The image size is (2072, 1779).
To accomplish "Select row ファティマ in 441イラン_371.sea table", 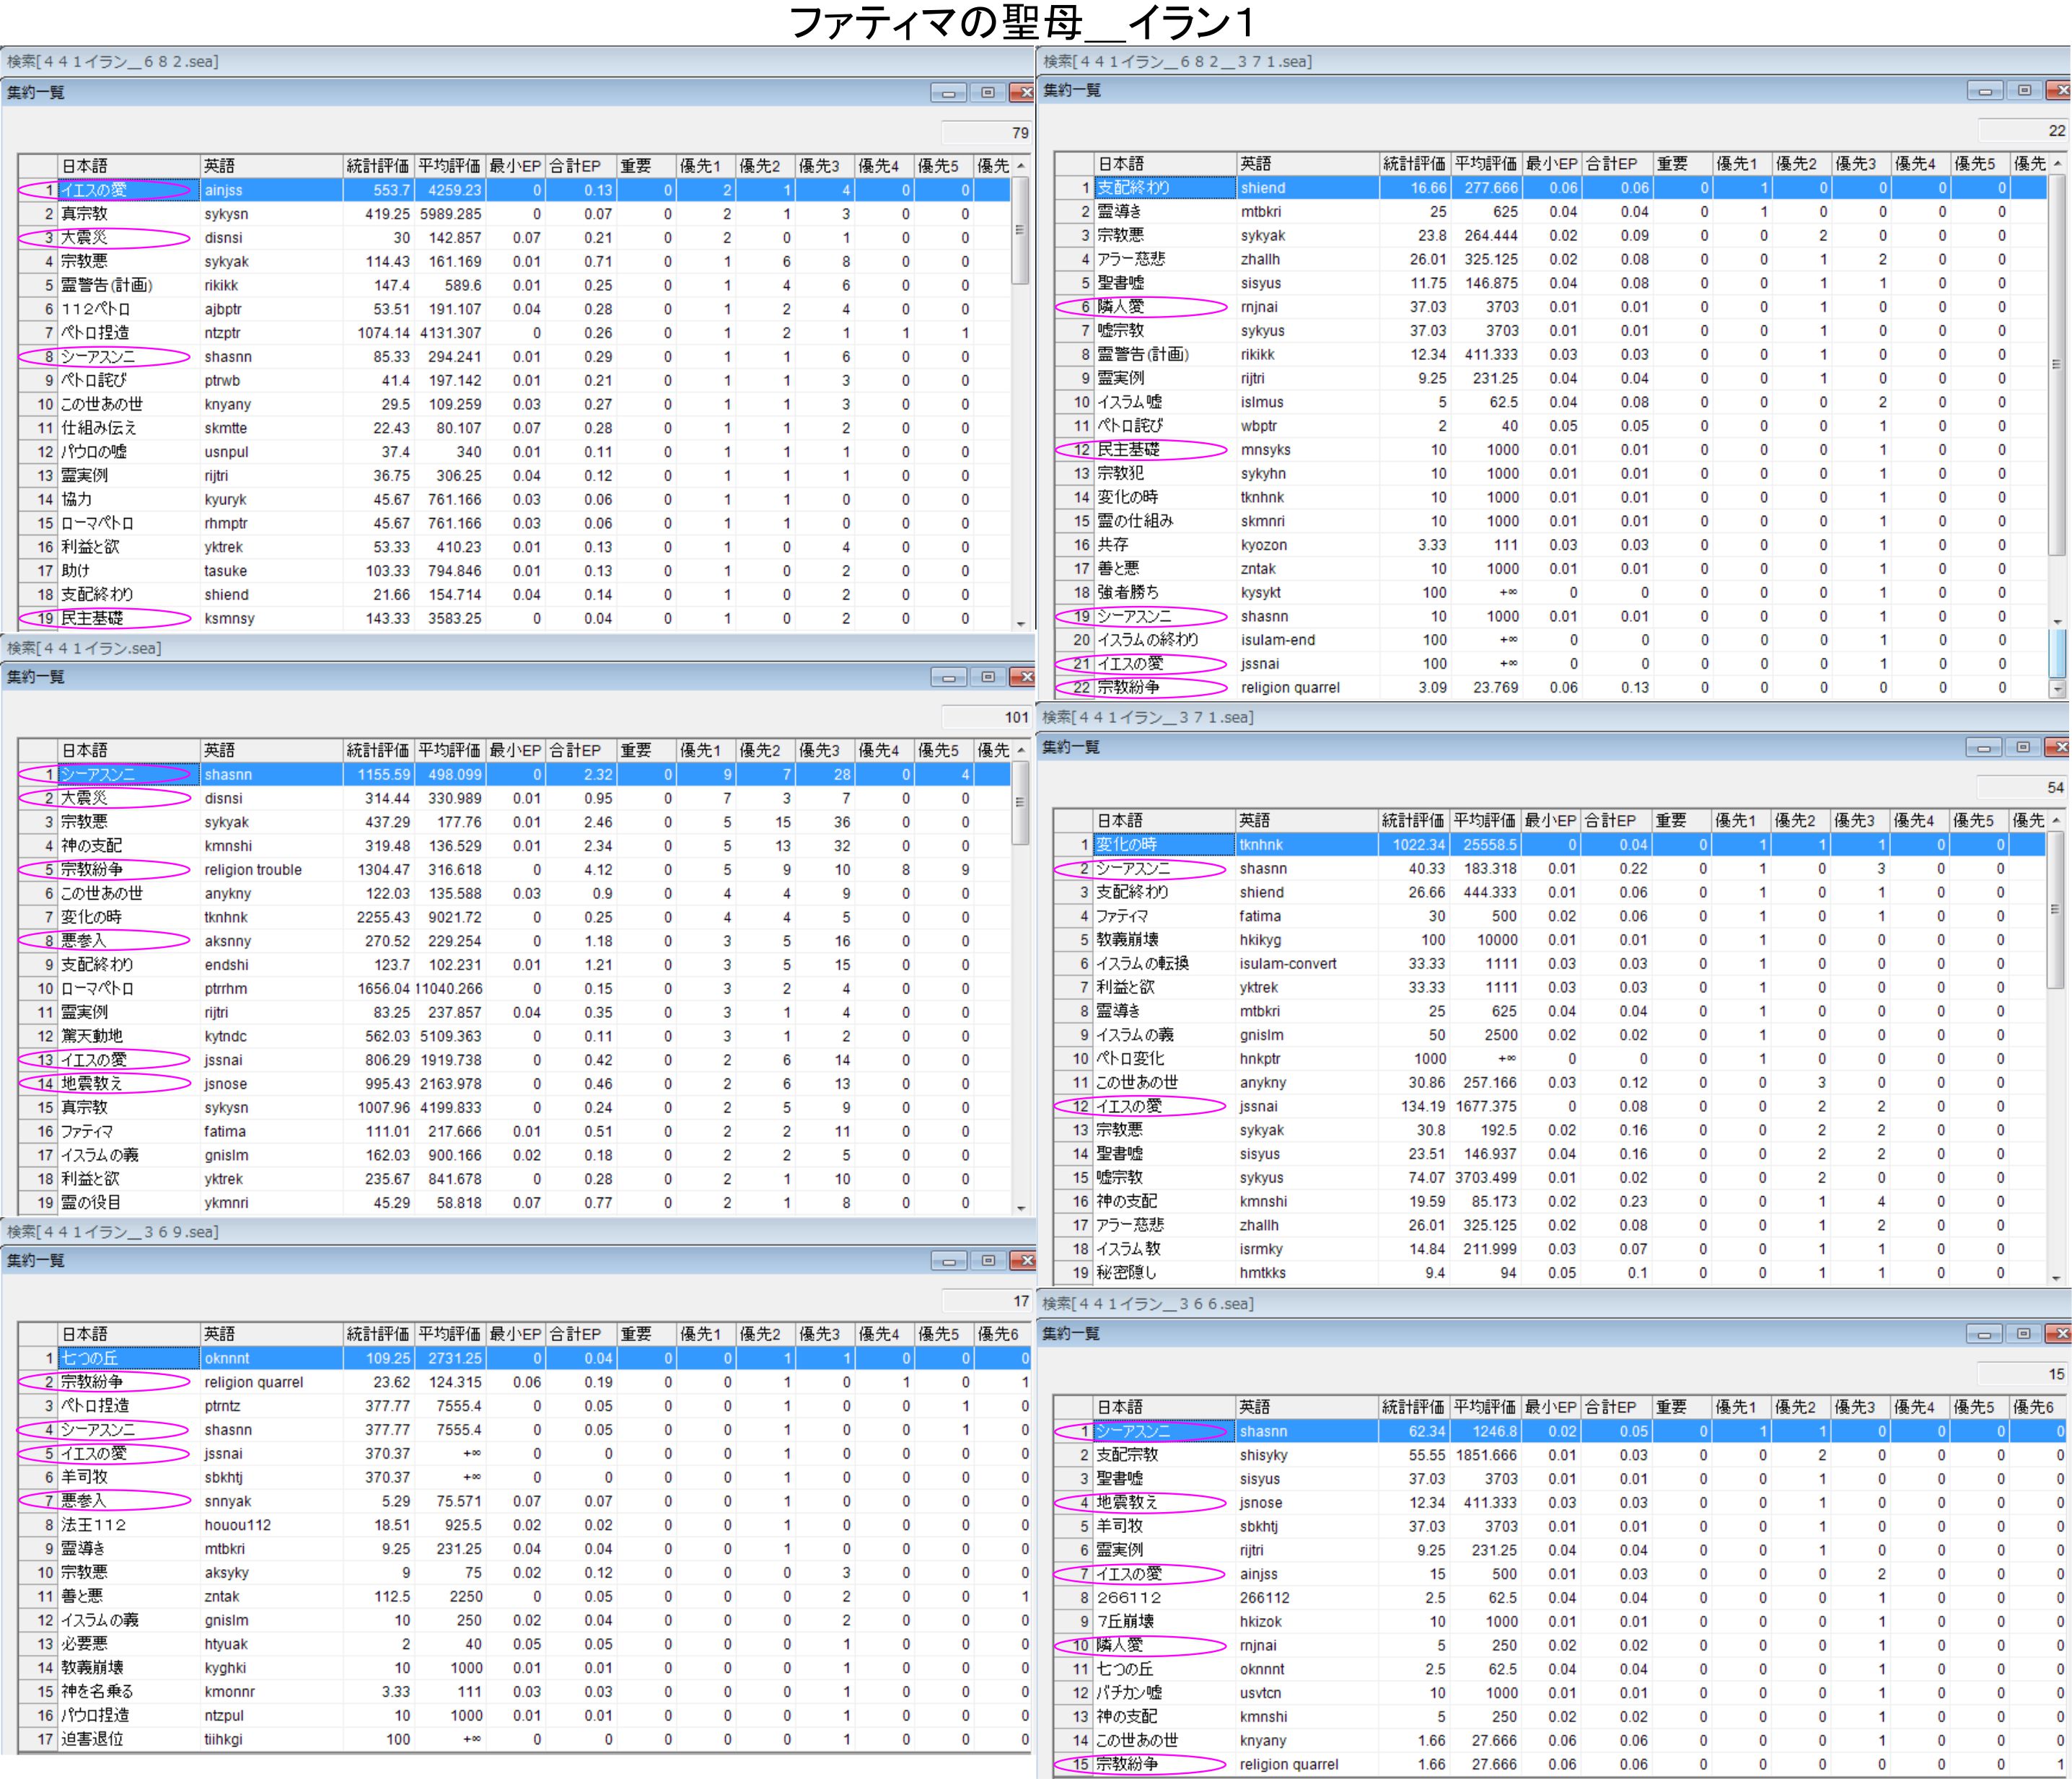I will coord(1123,916).
